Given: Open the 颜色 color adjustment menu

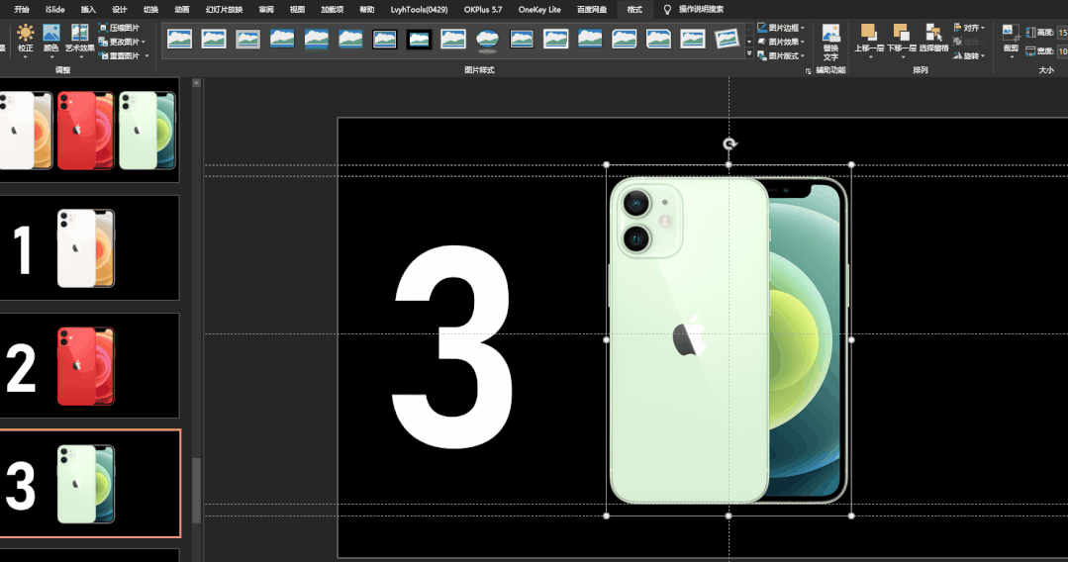Looking at the screenshot, I should (51, 41).
